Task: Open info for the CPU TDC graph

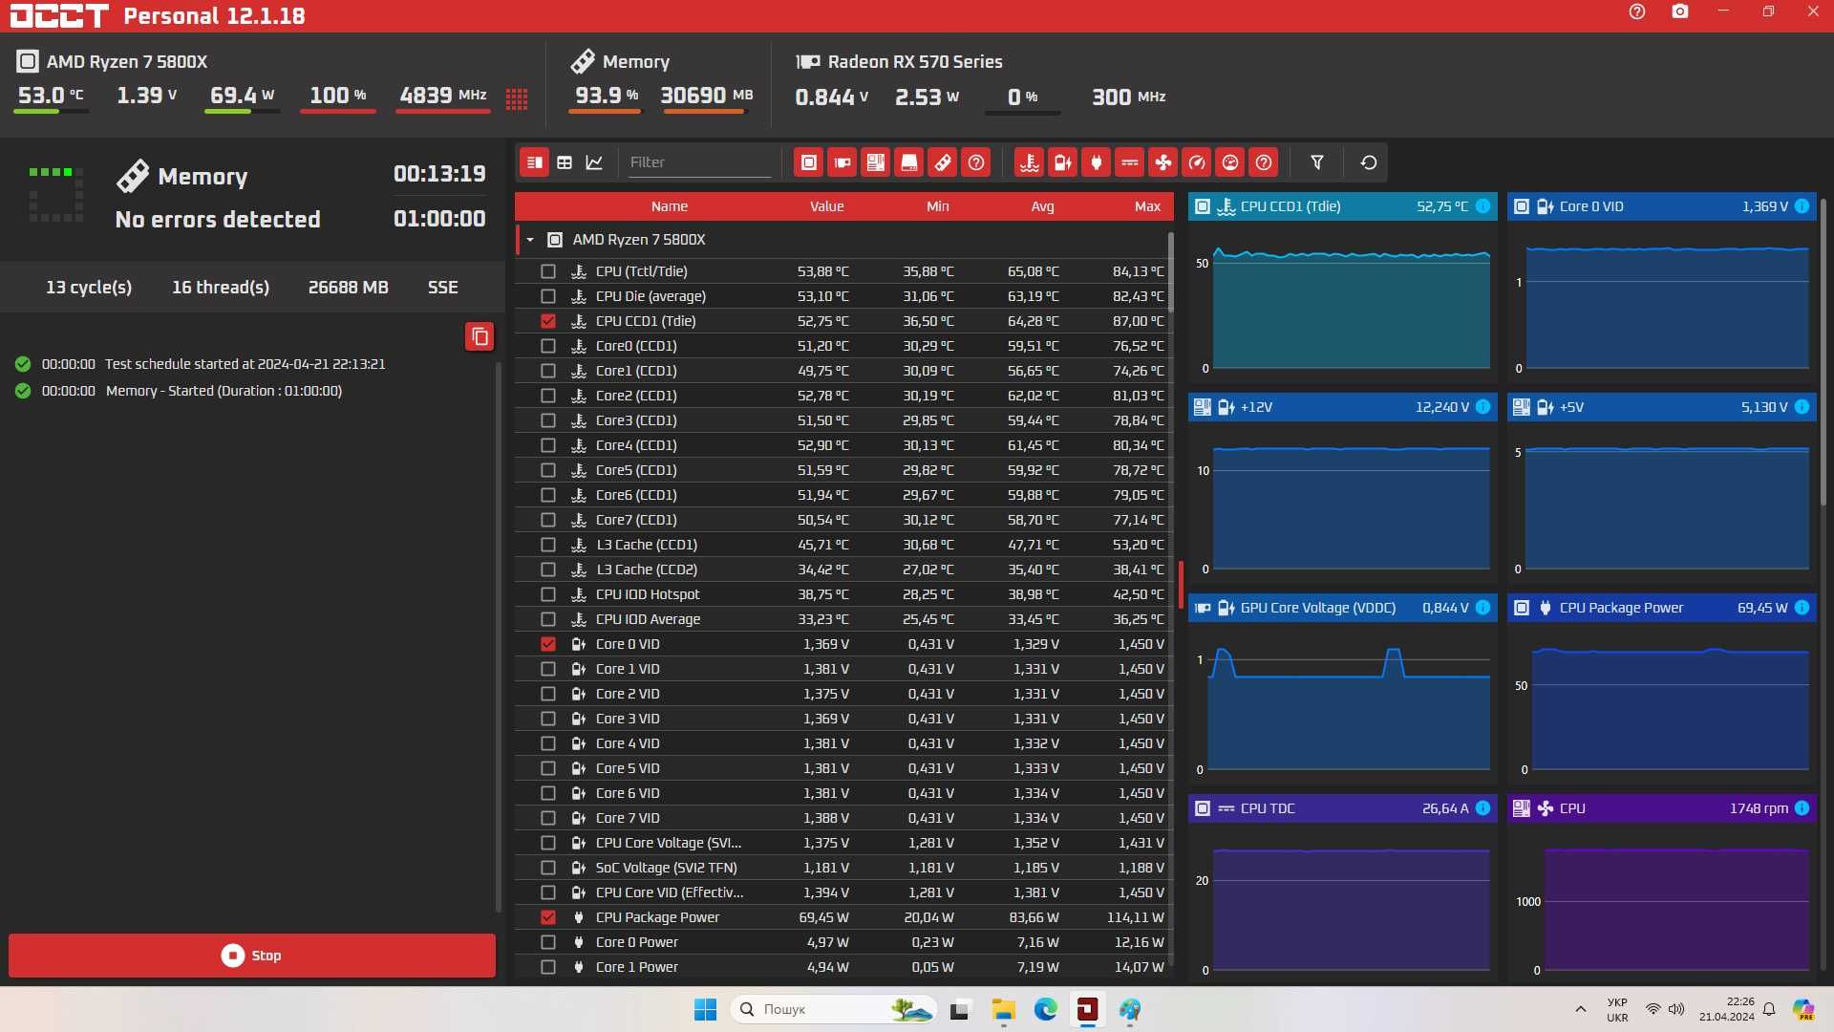Action: click(1482, 808)
